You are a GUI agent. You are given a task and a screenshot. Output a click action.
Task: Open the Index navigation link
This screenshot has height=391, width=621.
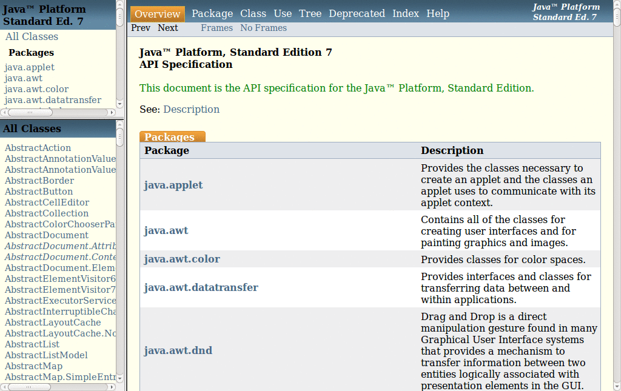[406, 13]
